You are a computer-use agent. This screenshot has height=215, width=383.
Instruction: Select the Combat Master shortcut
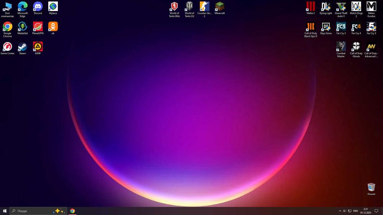pyautogui.click(x=341, y=50)
